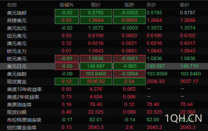Click the 现货黄金 ask price 2037.17
This screenshot has height=131, width=208.
[x=189, y=81]
